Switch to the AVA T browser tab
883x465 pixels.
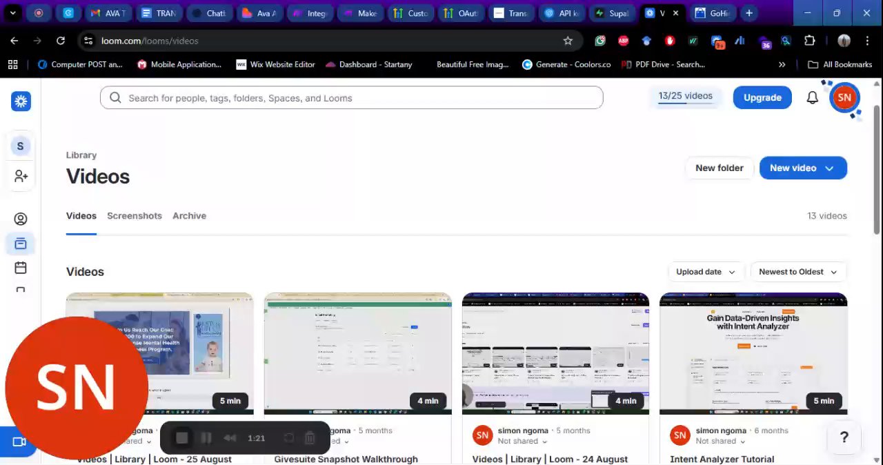[x=107, y=13]
